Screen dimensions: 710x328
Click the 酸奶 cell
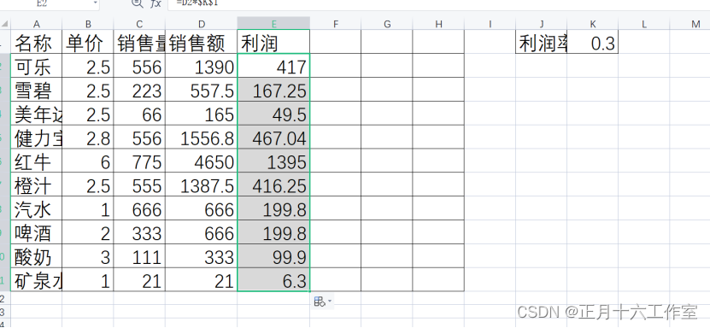36,256
